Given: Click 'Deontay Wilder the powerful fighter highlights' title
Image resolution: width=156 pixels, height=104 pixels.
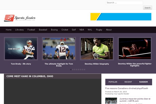Looking at the screenshot, I should pos(135,65).
